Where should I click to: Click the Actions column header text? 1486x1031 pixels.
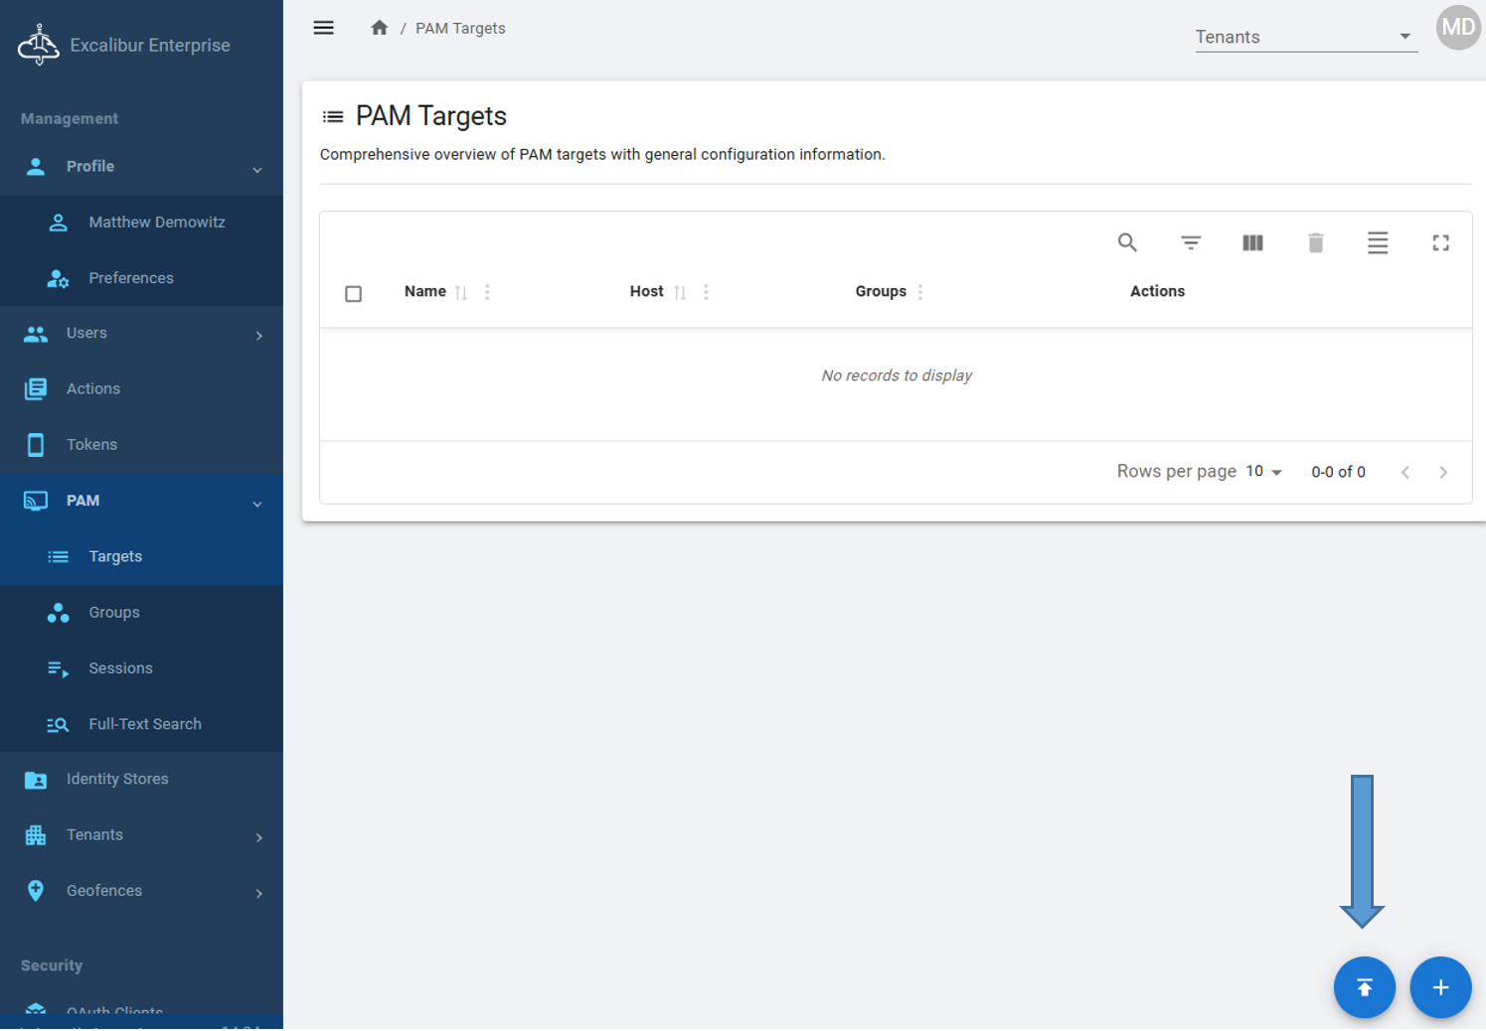coord(1157,291)
